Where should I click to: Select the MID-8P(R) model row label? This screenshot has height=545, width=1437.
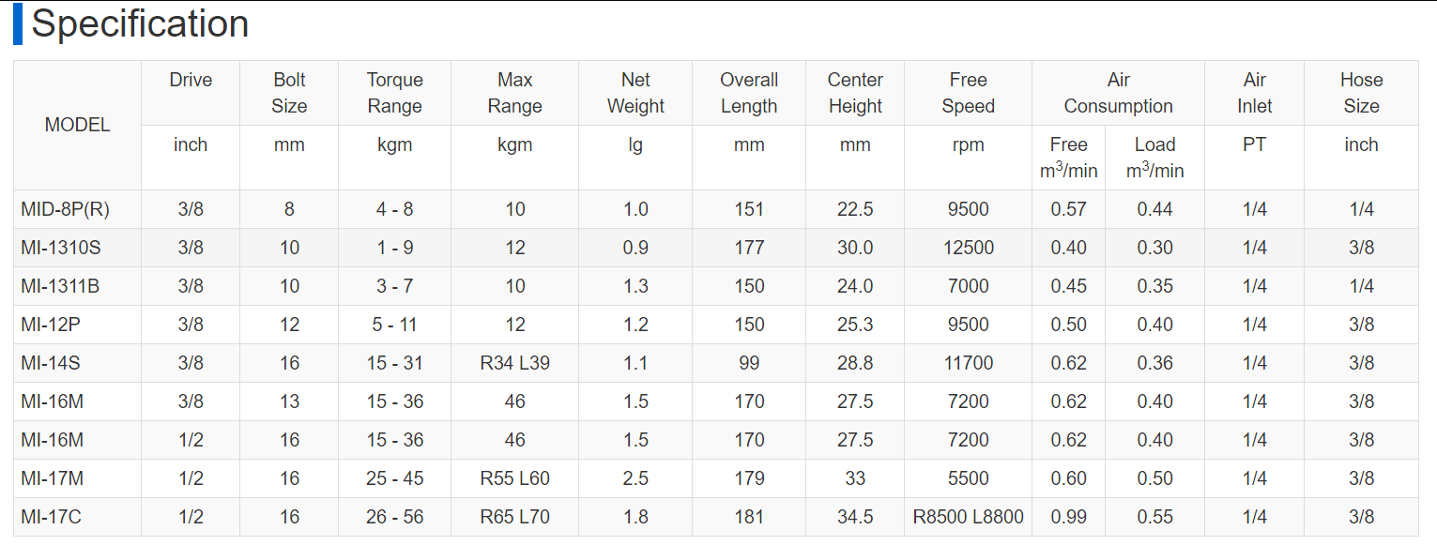point(65,209)
